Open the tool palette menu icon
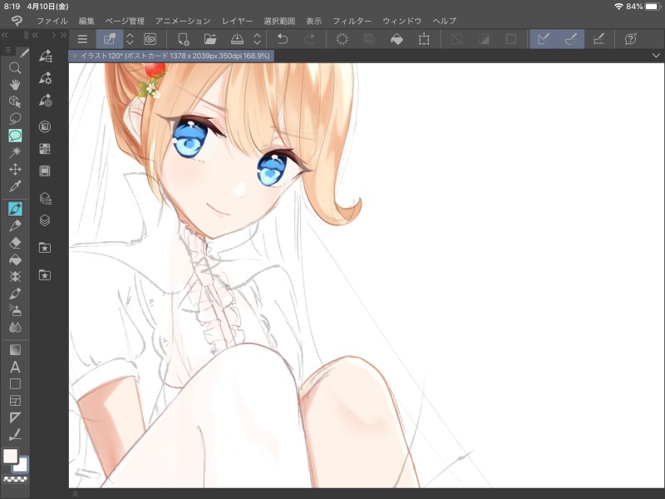This screenshot has height=499, width=665. tap(8, 51)
